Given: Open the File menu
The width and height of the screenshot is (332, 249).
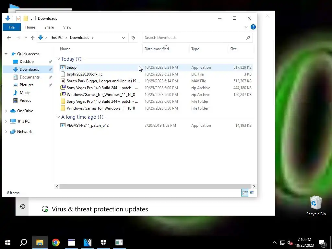Looking at the screenshot, I should pos(12,27).
